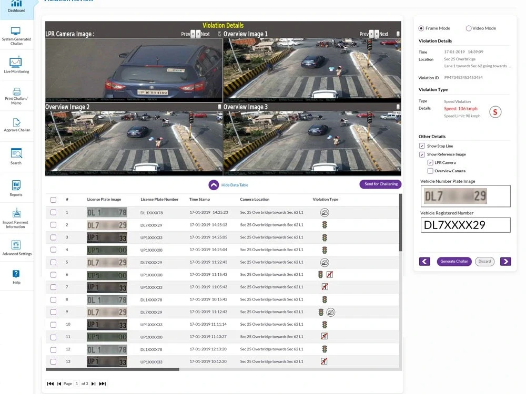Click Send for Challaning button

point(381,184)
